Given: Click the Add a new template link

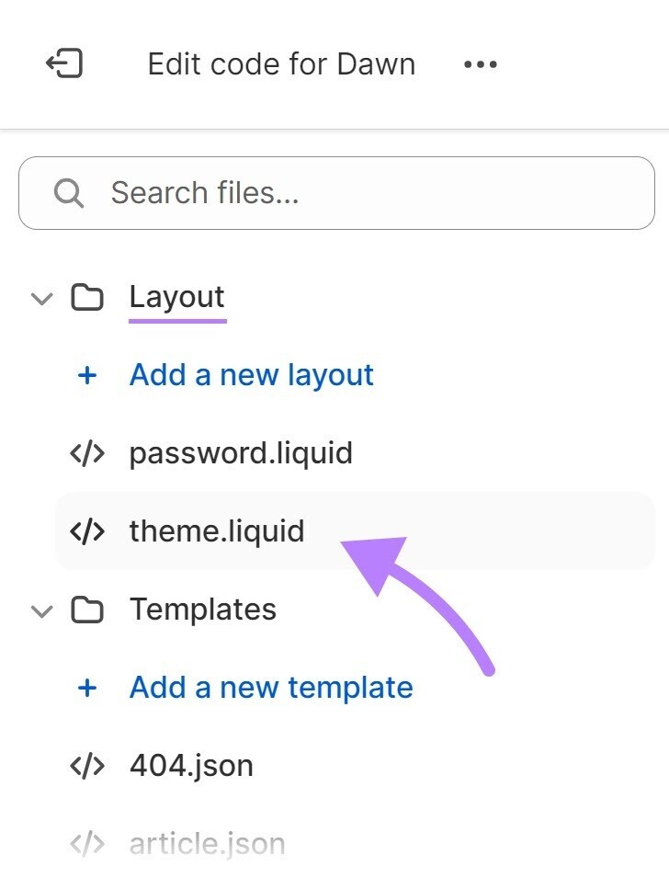Looking at the screenshot, I should [x=270, y=687].
